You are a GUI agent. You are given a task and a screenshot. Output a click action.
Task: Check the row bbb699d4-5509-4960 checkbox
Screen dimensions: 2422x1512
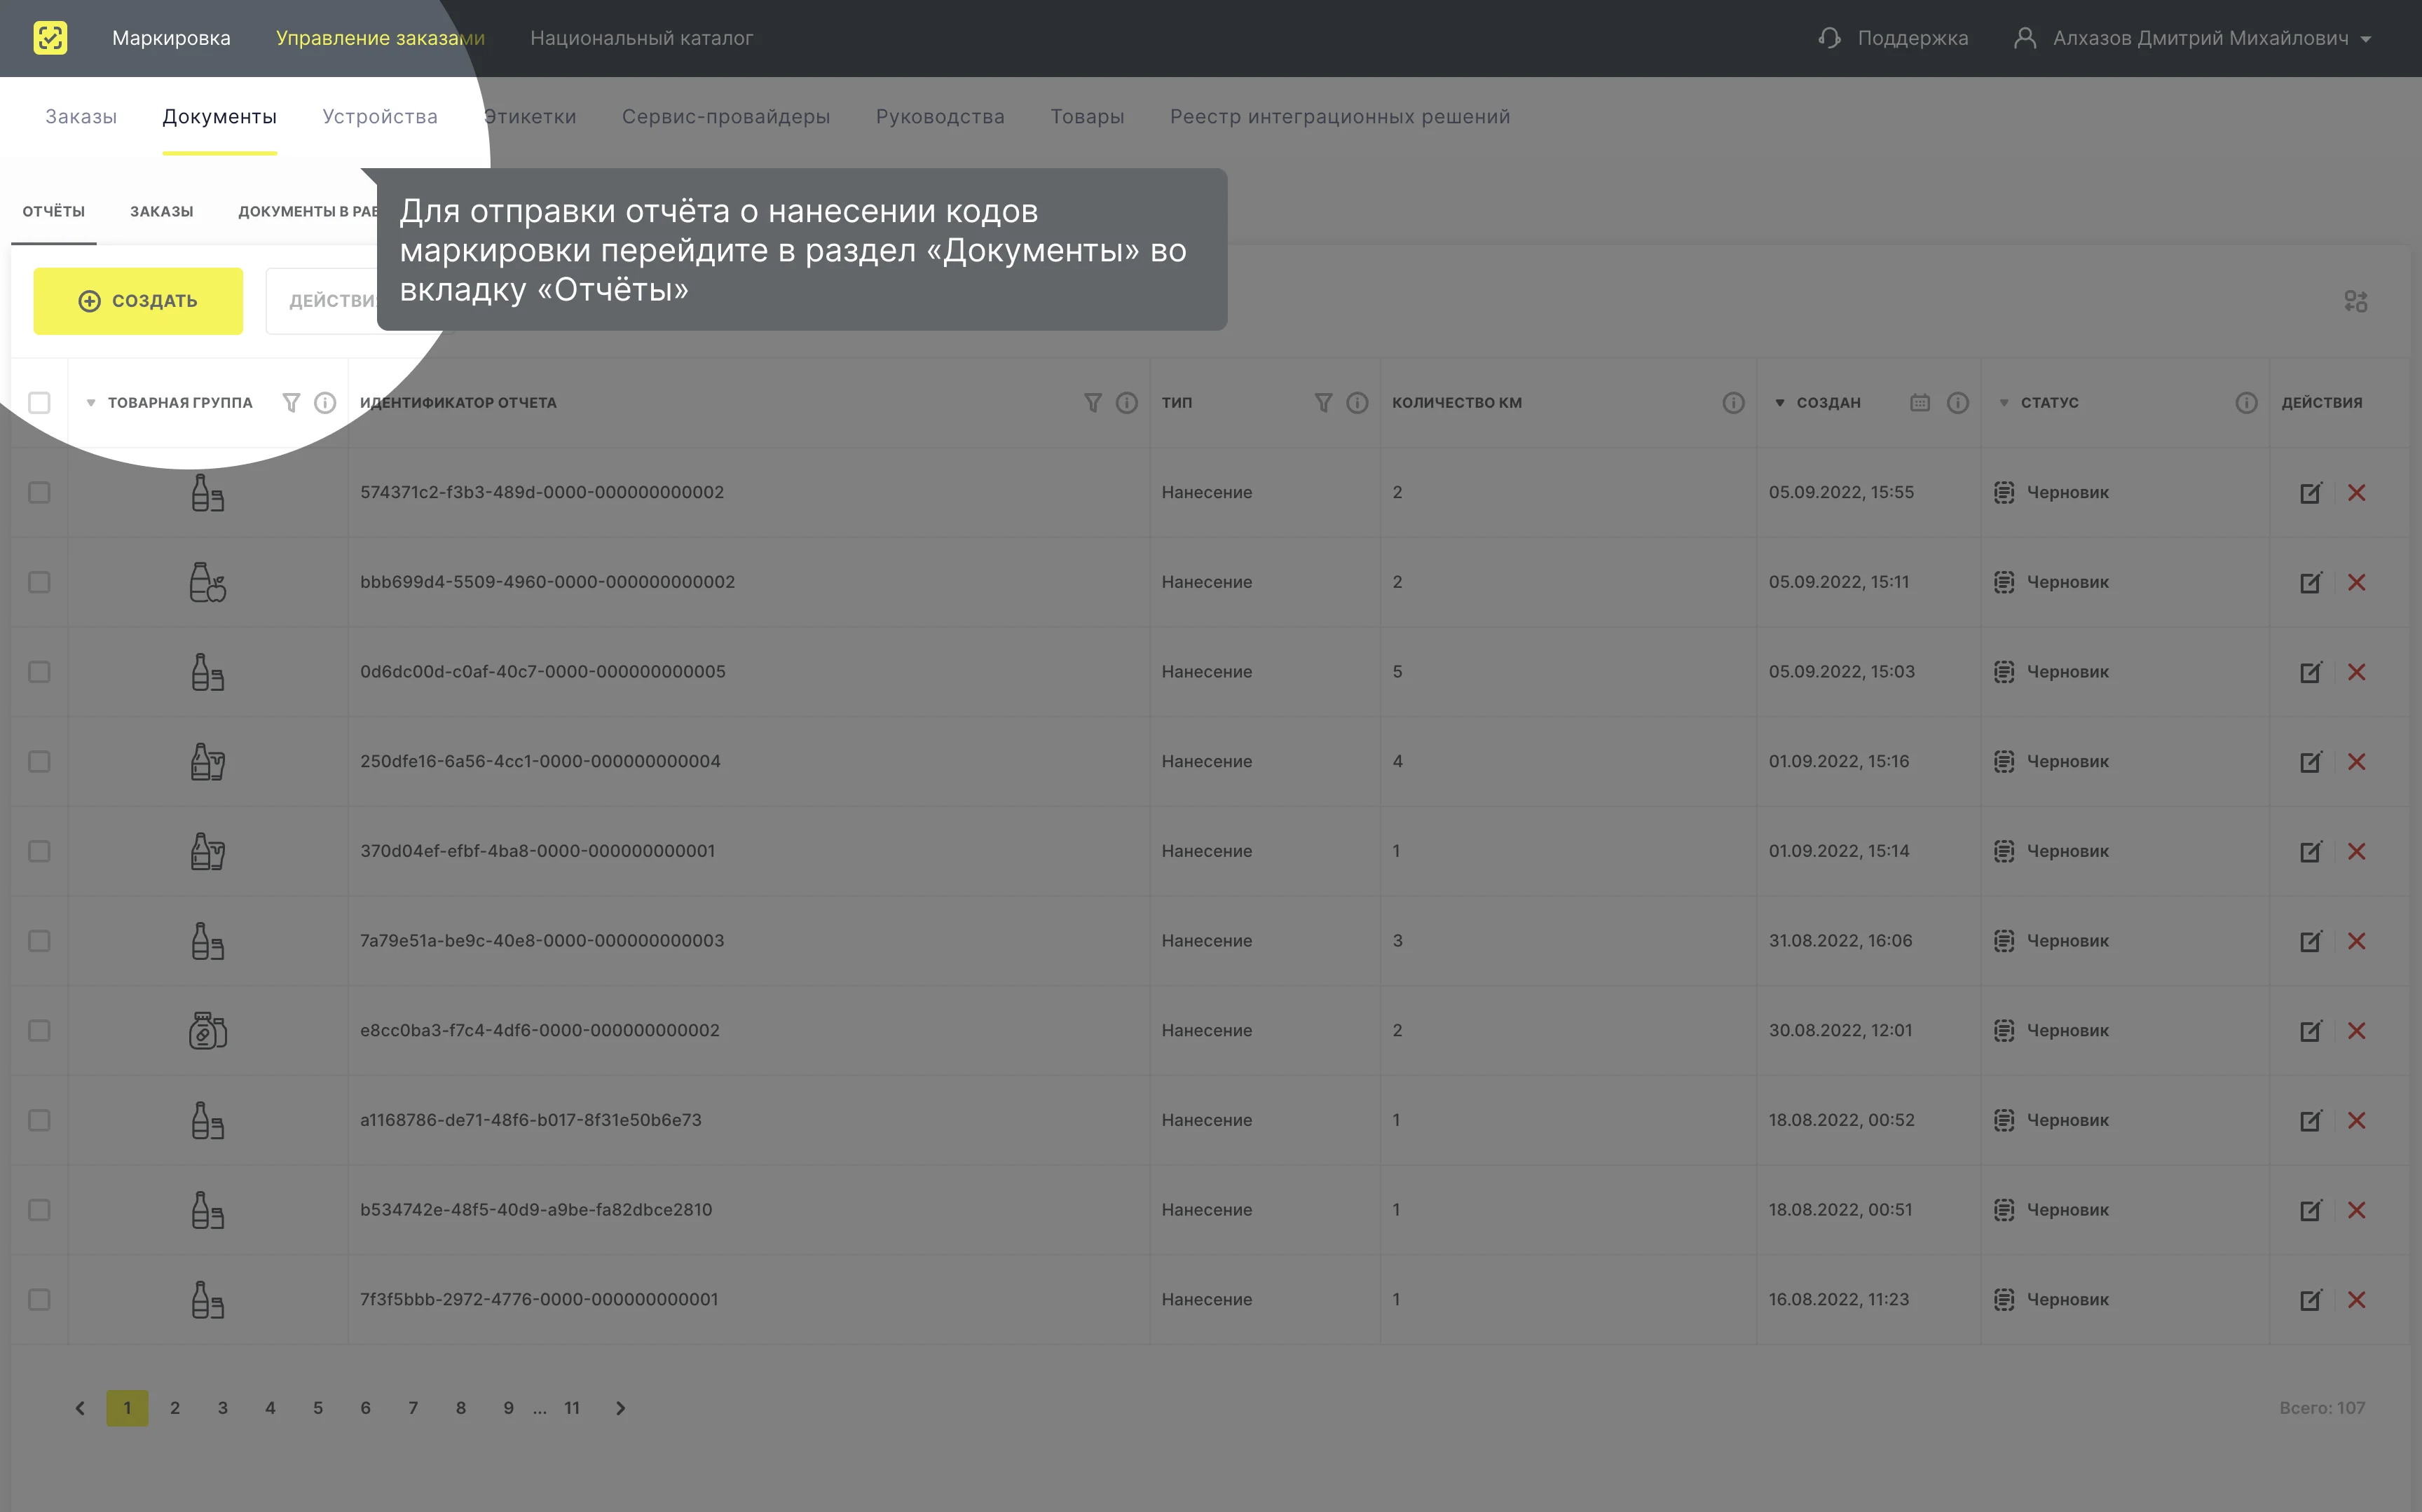click(39, 582)
